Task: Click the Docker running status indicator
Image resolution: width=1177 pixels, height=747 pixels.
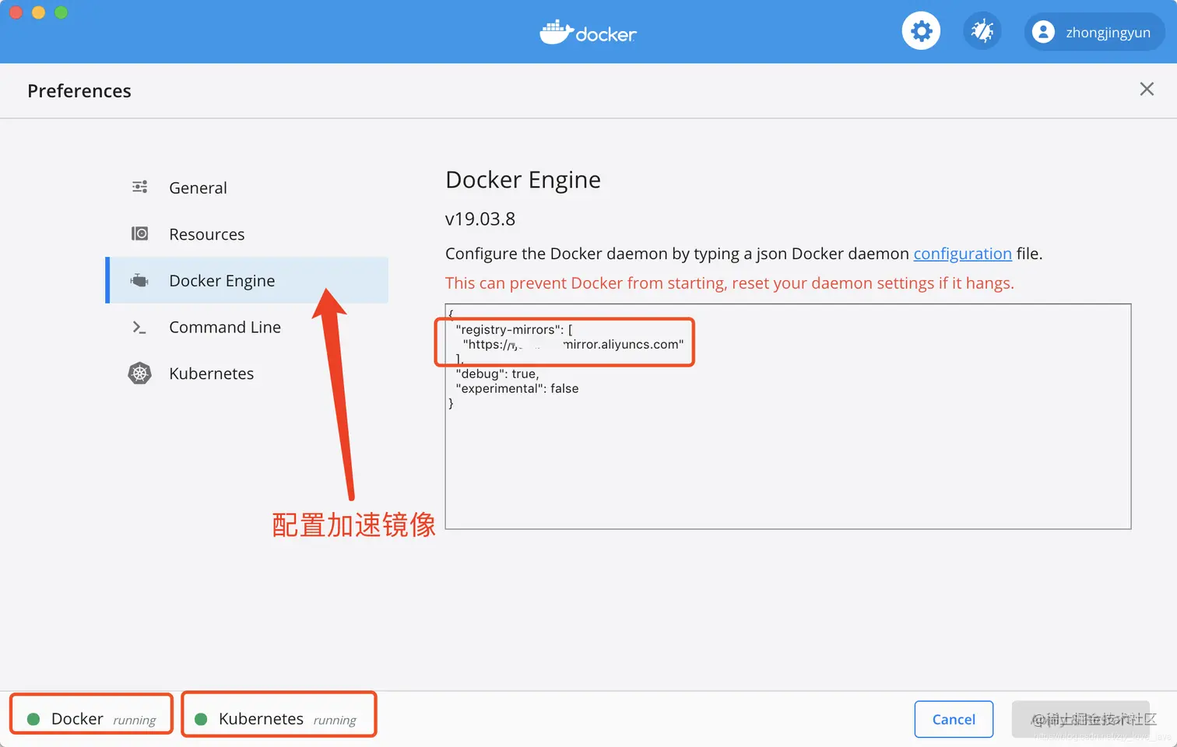Action: pyautogui.click(x=91, y=719)
